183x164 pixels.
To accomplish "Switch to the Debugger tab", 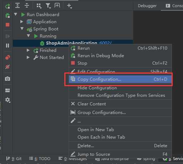I will click(x=147, y=6).
